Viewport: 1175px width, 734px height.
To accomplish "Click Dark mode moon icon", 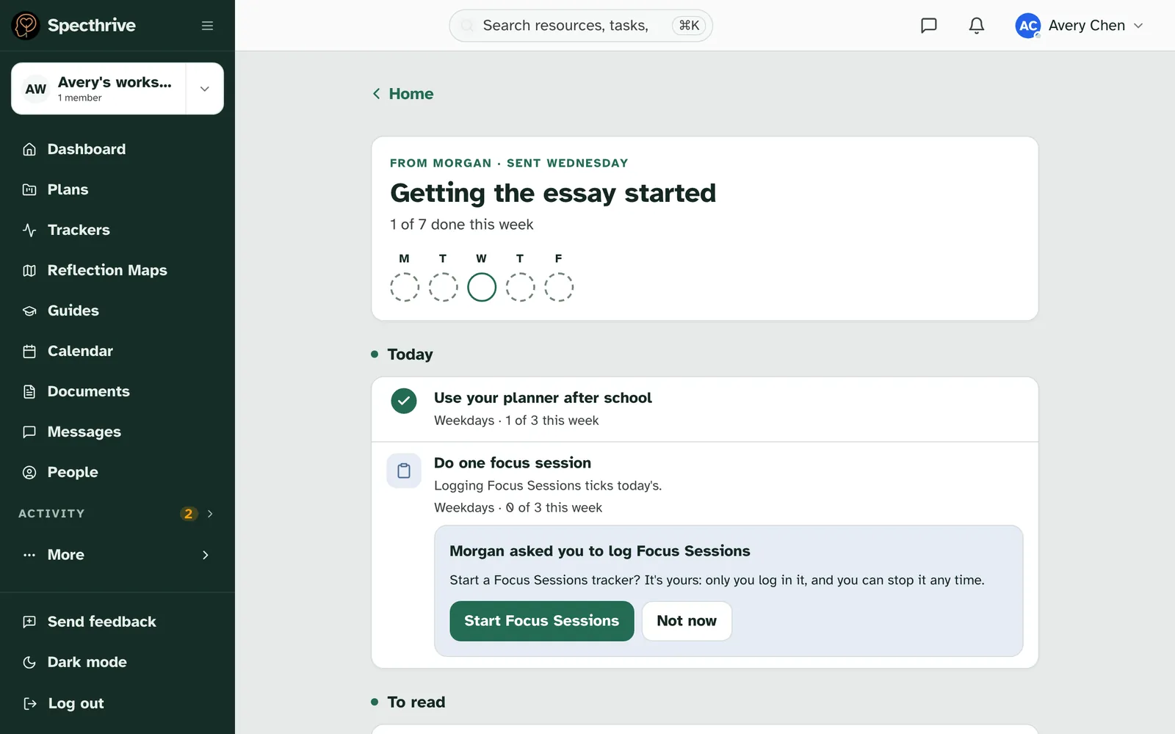I will (29, 662).
